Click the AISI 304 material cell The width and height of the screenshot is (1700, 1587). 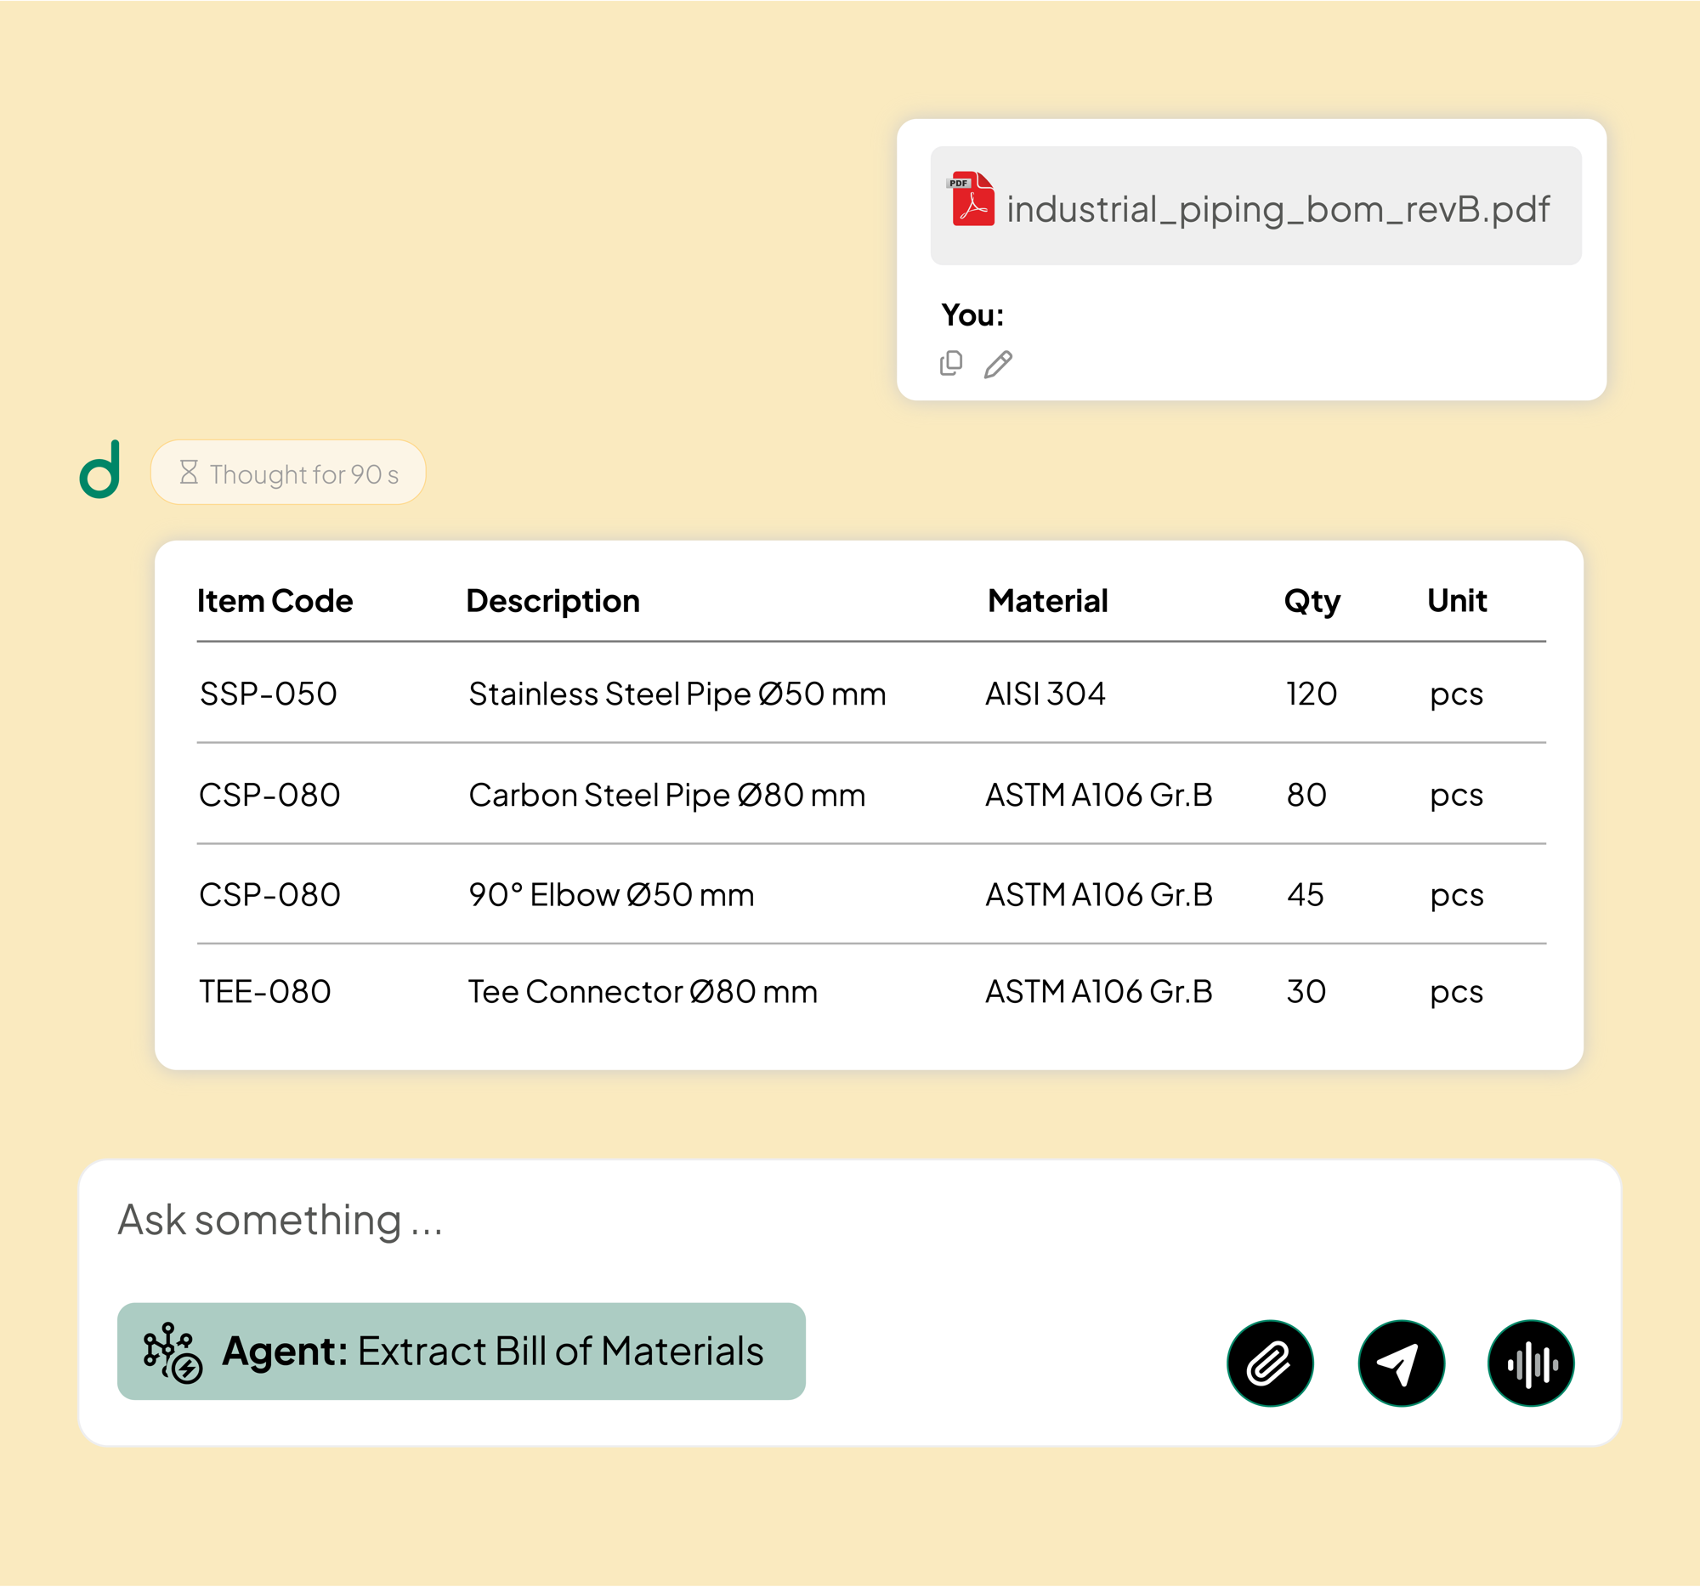pyautogui.click(x=1045, y=694)
